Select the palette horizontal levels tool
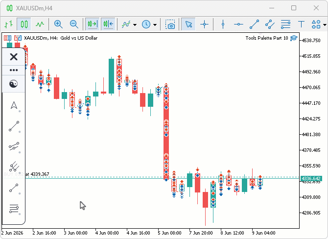This screenshot has width=328, height=239. 14,209
